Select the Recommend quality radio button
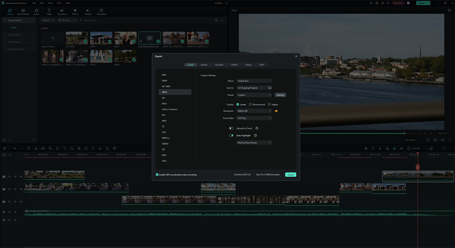 250,105
